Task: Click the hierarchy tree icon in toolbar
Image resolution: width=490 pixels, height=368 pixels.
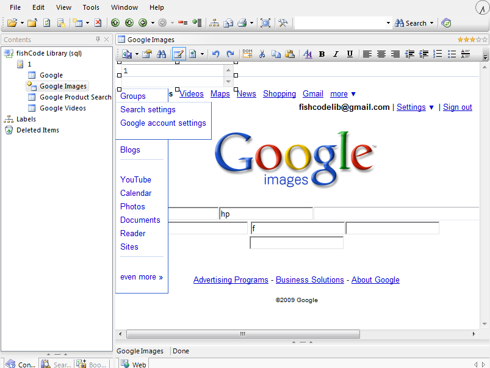Action: tap(214, 23)
